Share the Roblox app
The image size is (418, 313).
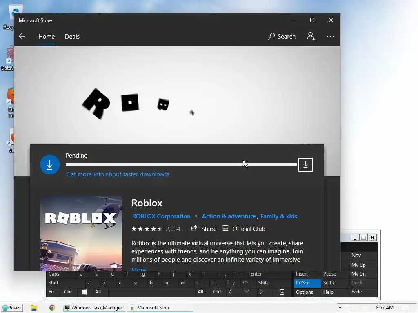[204, 229]
